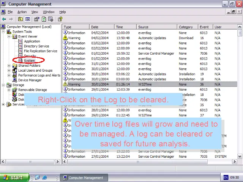Collapse the Event Viewer node

coord(9,36)
